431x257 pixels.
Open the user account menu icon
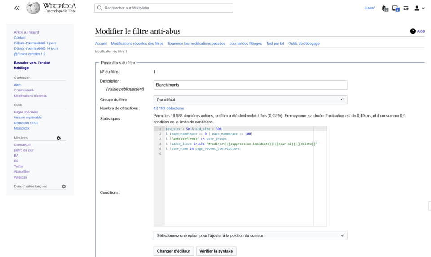[417, 8]
